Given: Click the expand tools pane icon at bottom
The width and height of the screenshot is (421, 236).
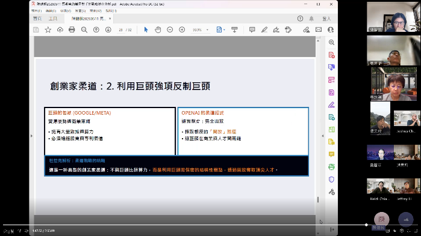Looking at the screenshot, I should tap(332, 229).
